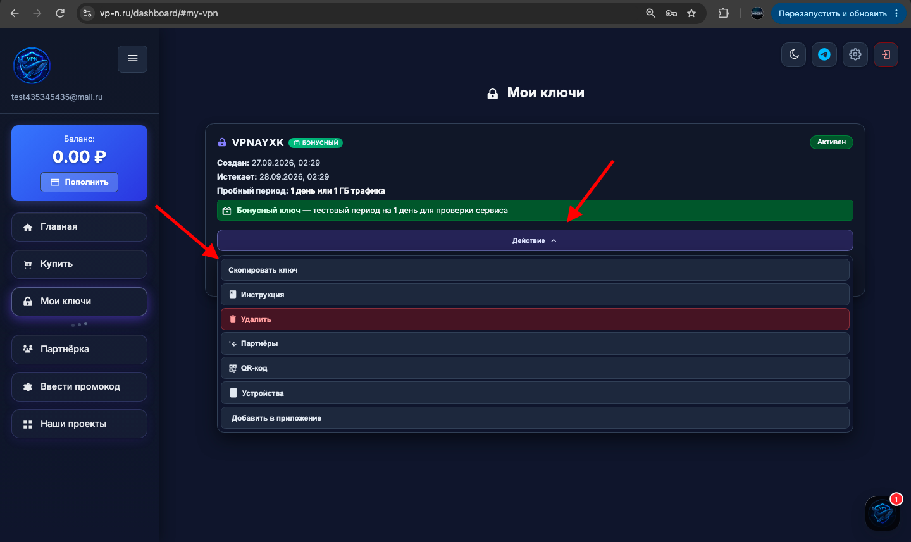The width and height of the screenshot is (911, 542).
Task: Choose Скопировать ключ from action menu
Action: pos(535,270)
